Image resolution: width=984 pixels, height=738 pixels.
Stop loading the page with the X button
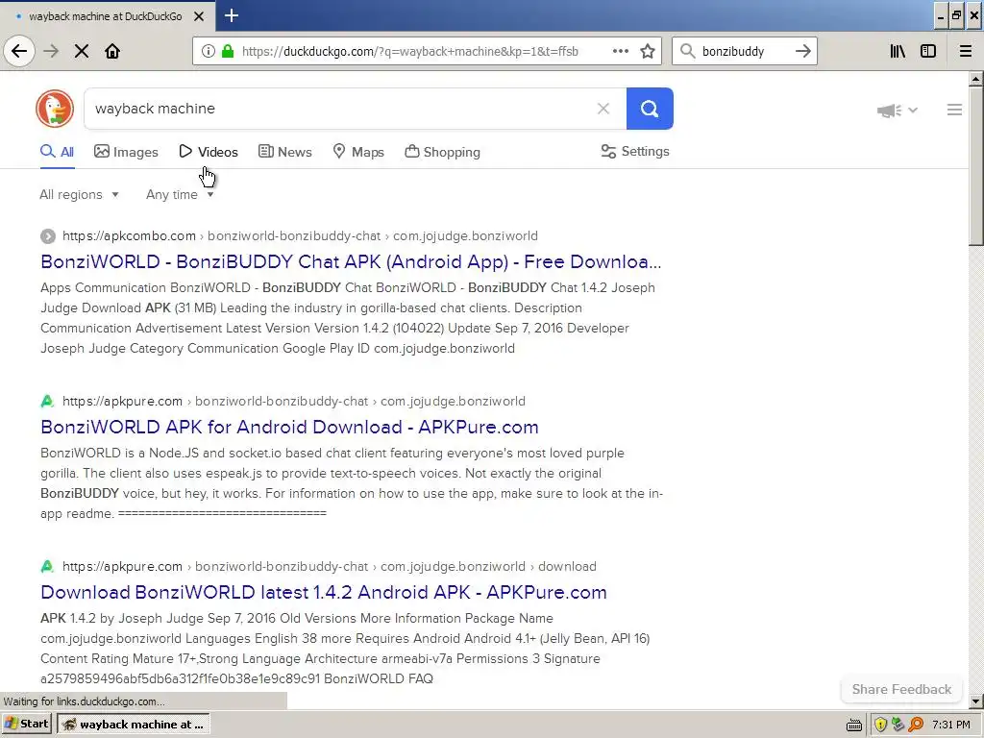click(82, 51)
